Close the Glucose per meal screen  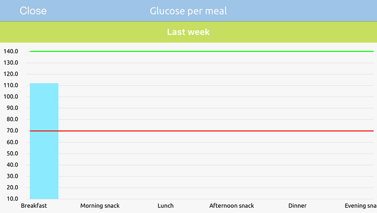point(33,11)
